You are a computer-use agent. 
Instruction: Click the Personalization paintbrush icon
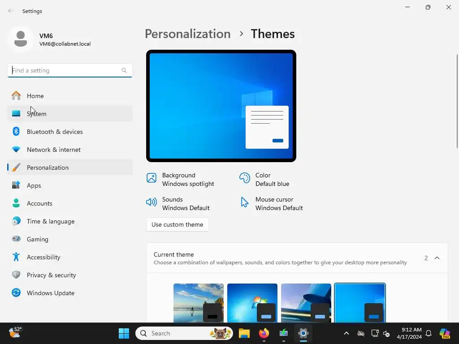tap(16, 168)
